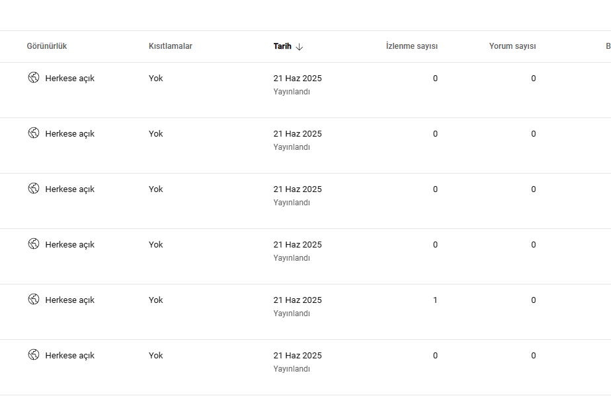
Task: Click Yok restriction in the third row
Action: click(x=155, y=189)
